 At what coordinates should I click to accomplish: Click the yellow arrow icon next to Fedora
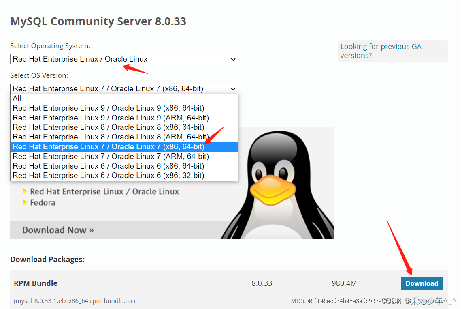click(x=24, y=202)
